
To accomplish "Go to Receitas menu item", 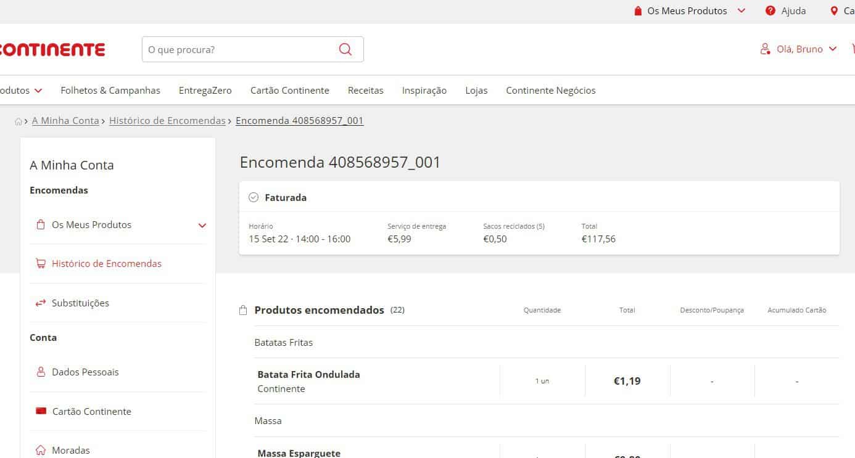I will tap(366, 91).
